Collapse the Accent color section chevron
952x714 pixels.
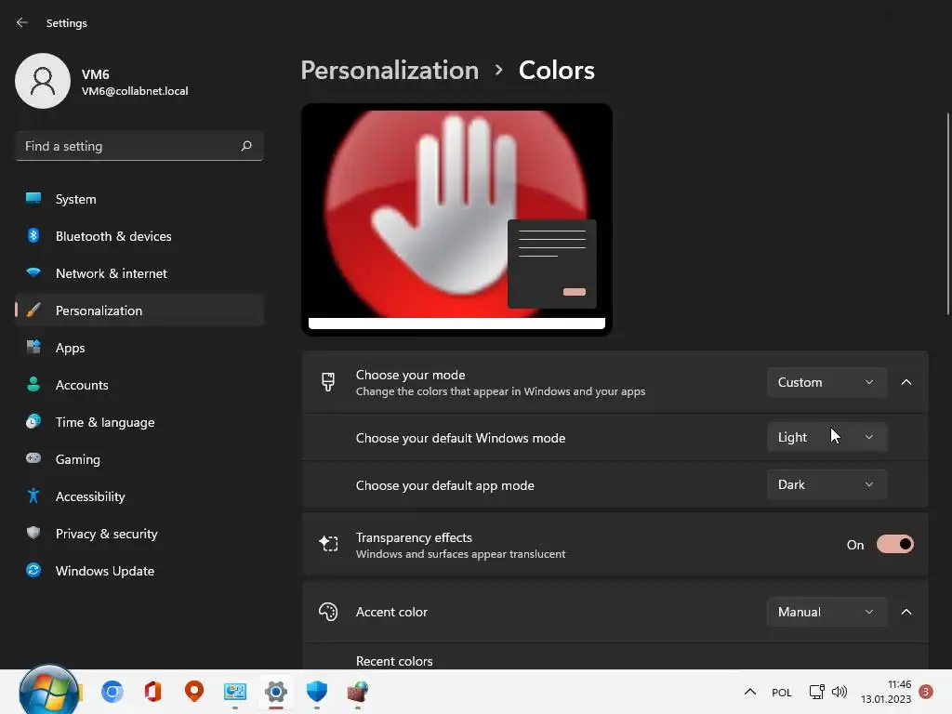point(906,612)
